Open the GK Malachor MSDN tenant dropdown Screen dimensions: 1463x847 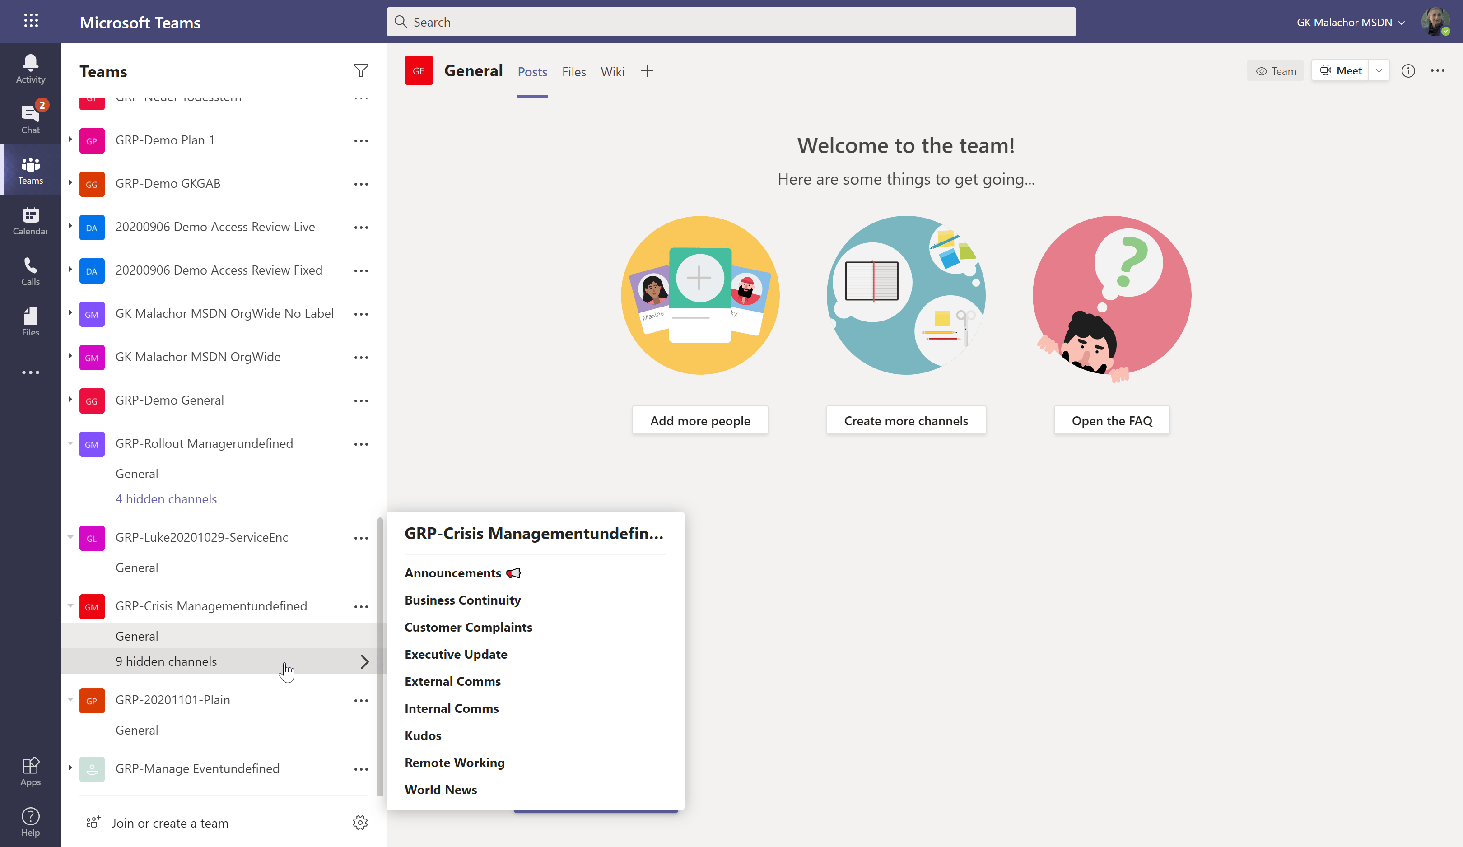[x=1351, y=22]
